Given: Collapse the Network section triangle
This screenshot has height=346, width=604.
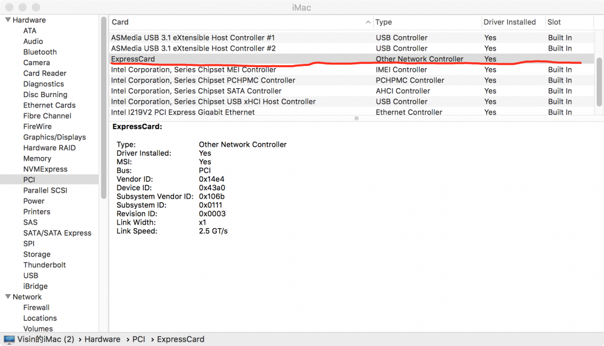Looking at the screenshot, I should [8, 296].
